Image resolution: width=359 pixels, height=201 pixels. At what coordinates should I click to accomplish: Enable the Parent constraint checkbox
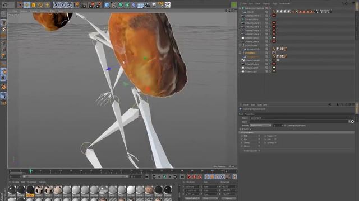click(x=275, y=136)
